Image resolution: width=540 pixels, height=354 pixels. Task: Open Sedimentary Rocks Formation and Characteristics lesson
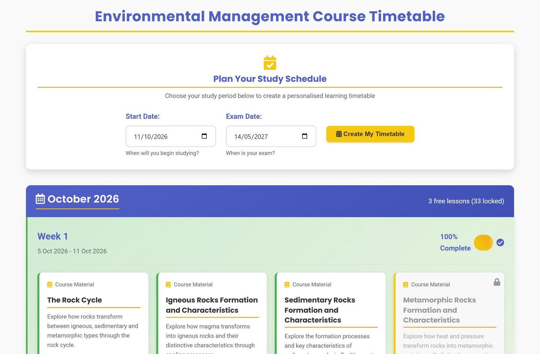(320, 310)
